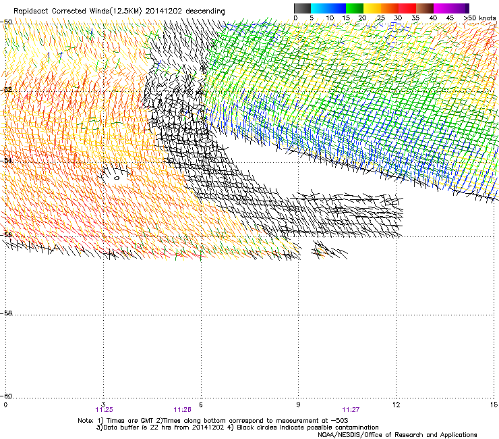The width and height of the screenshot is (499, 439).
Task: Click the NOAA/NESDIS credit line
Action: [x=397, y=435]
